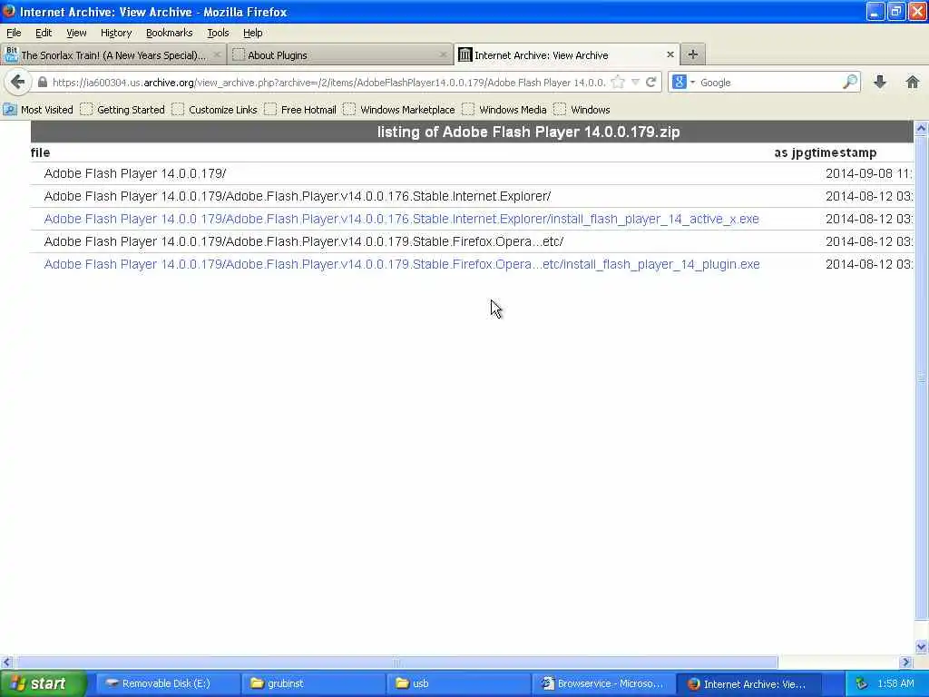929x697 pixels.
Task: Select the Internet Archive: View Archive tab
Action: pyautogui.click(x=566, y=54)
